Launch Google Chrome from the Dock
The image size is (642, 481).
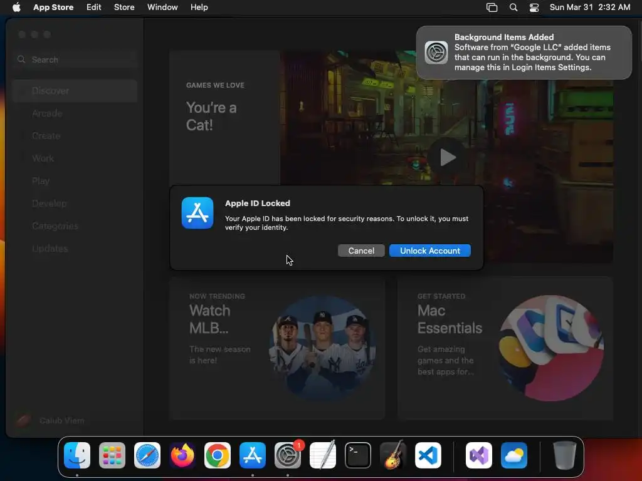pos(218,455)
